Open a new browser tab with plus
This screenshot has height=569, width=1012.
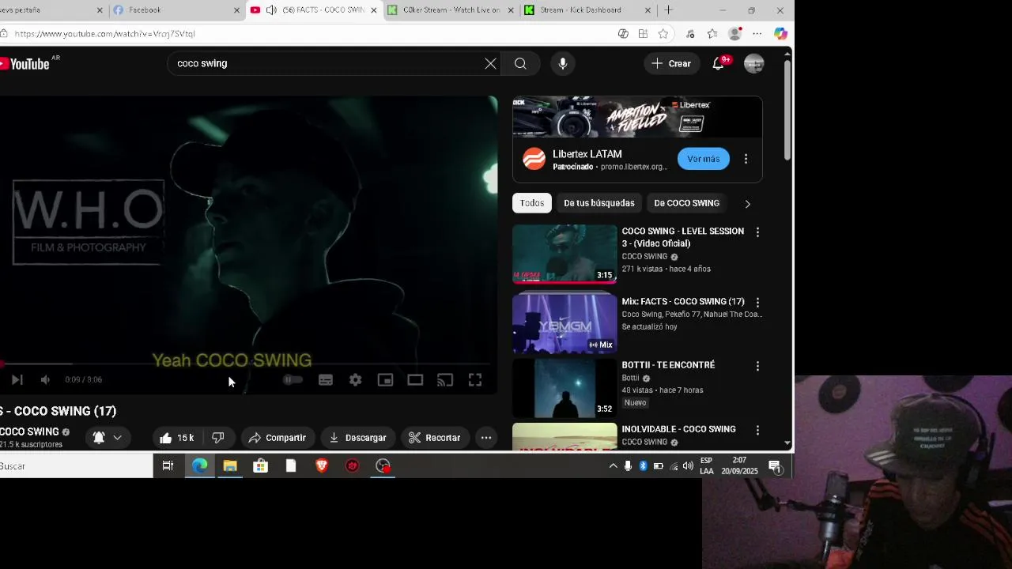669,10
